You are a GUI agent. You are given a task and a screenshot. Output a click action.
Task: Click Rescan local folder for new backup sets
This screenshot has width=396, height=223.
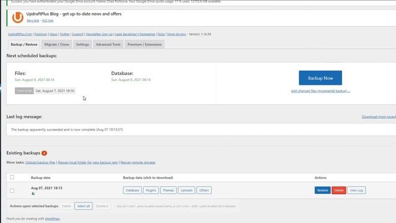tap(88, 162)
